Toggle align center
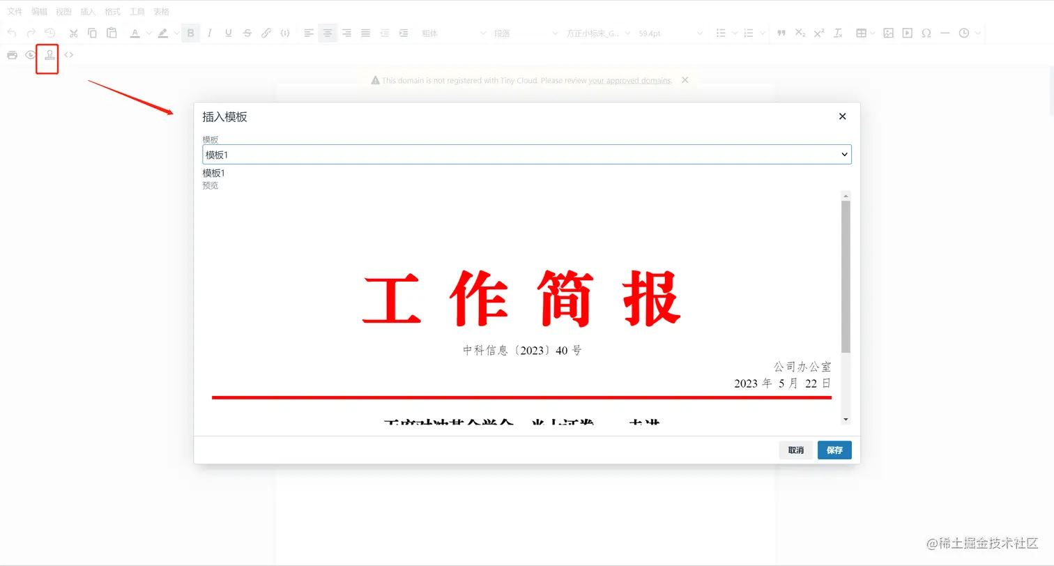Screen dimensions: 1054x566 [328, 33]
